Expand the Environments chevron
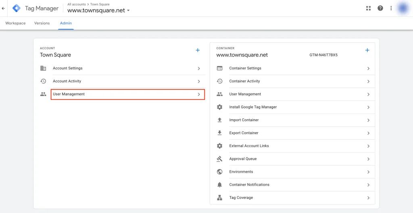 tap(369, 172)
